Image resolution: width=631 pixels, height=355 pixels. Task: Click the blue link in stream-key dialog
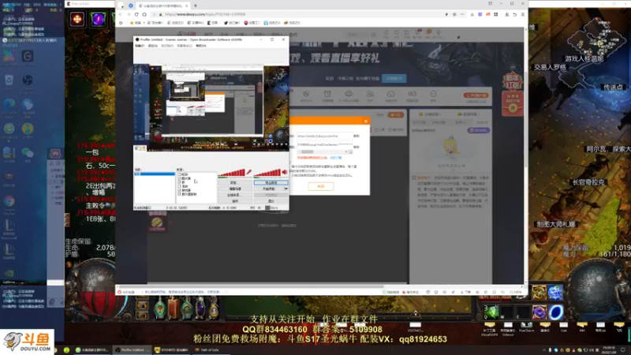336,158
